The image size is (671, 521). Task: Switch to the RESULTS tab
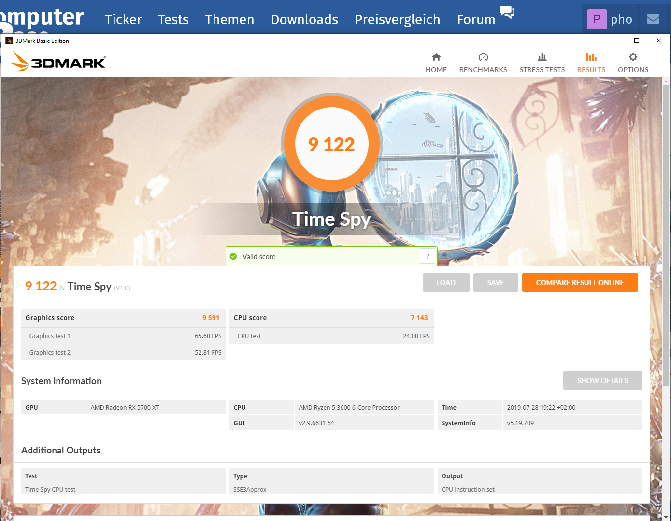(591, 63)
